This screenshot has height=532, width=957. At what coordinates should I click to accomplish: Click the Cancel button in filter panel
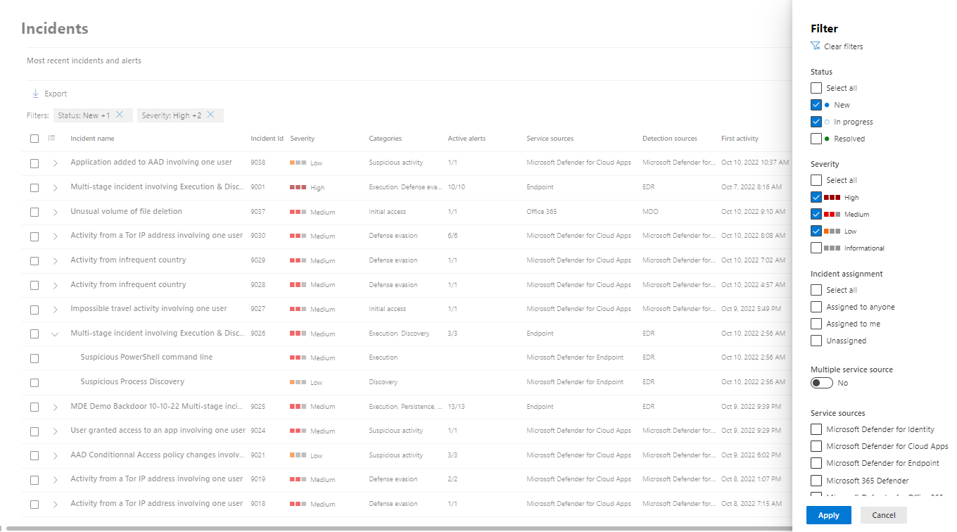point(883,515)
